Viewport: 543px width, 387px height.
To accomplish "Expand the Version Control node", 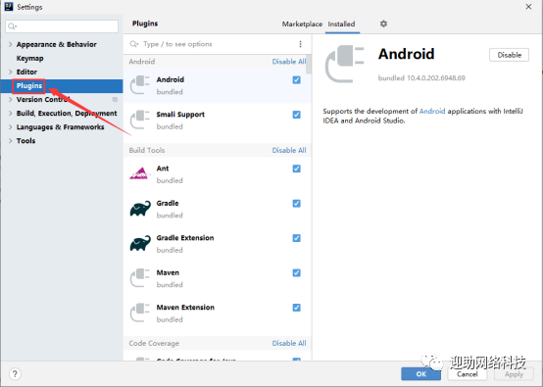I will 11,99.
